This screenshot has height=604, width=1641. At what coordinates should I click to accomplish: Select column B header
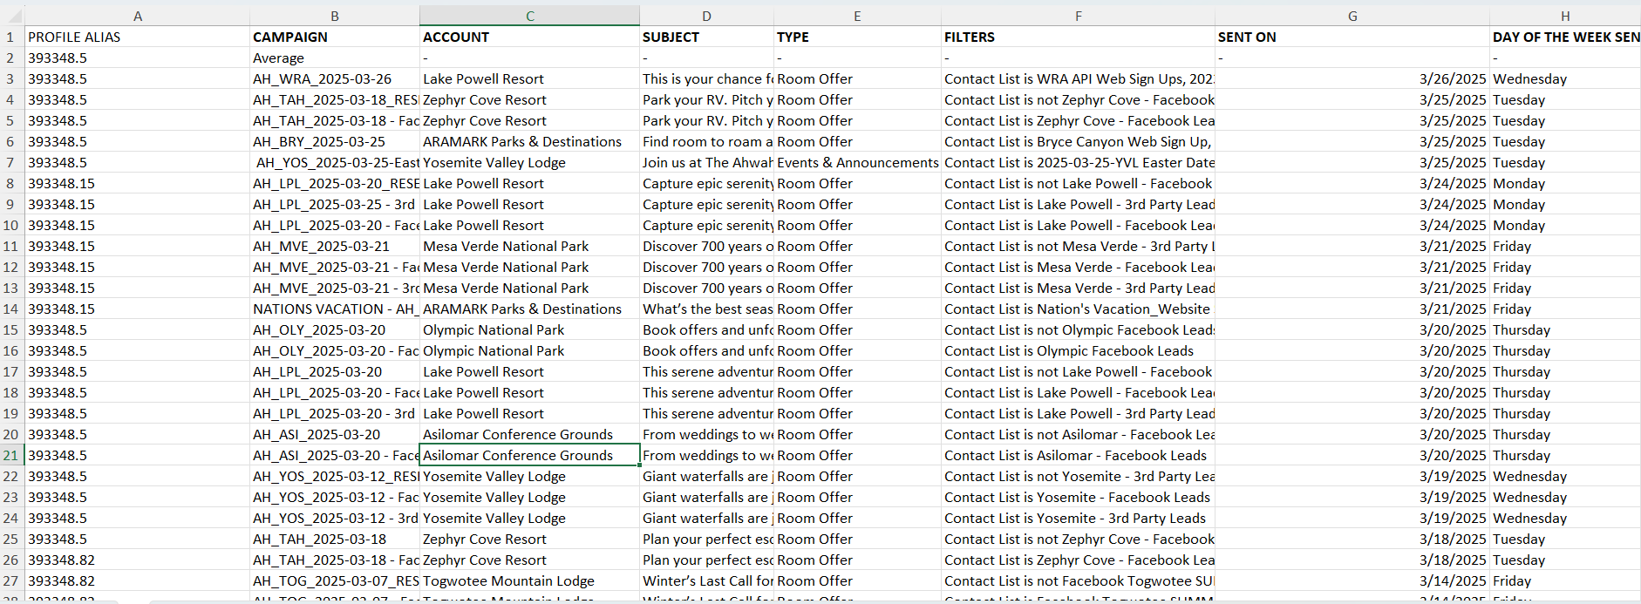coord(335,16)
